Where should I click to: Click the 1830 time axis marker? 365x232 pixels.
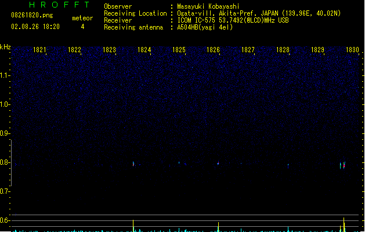352,50
